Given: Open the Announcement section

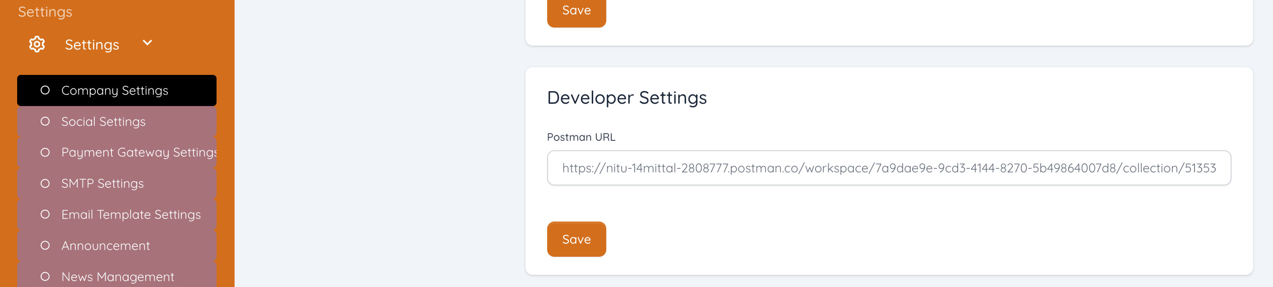Looking at the screenshot, I should click(x=105, y=245).
